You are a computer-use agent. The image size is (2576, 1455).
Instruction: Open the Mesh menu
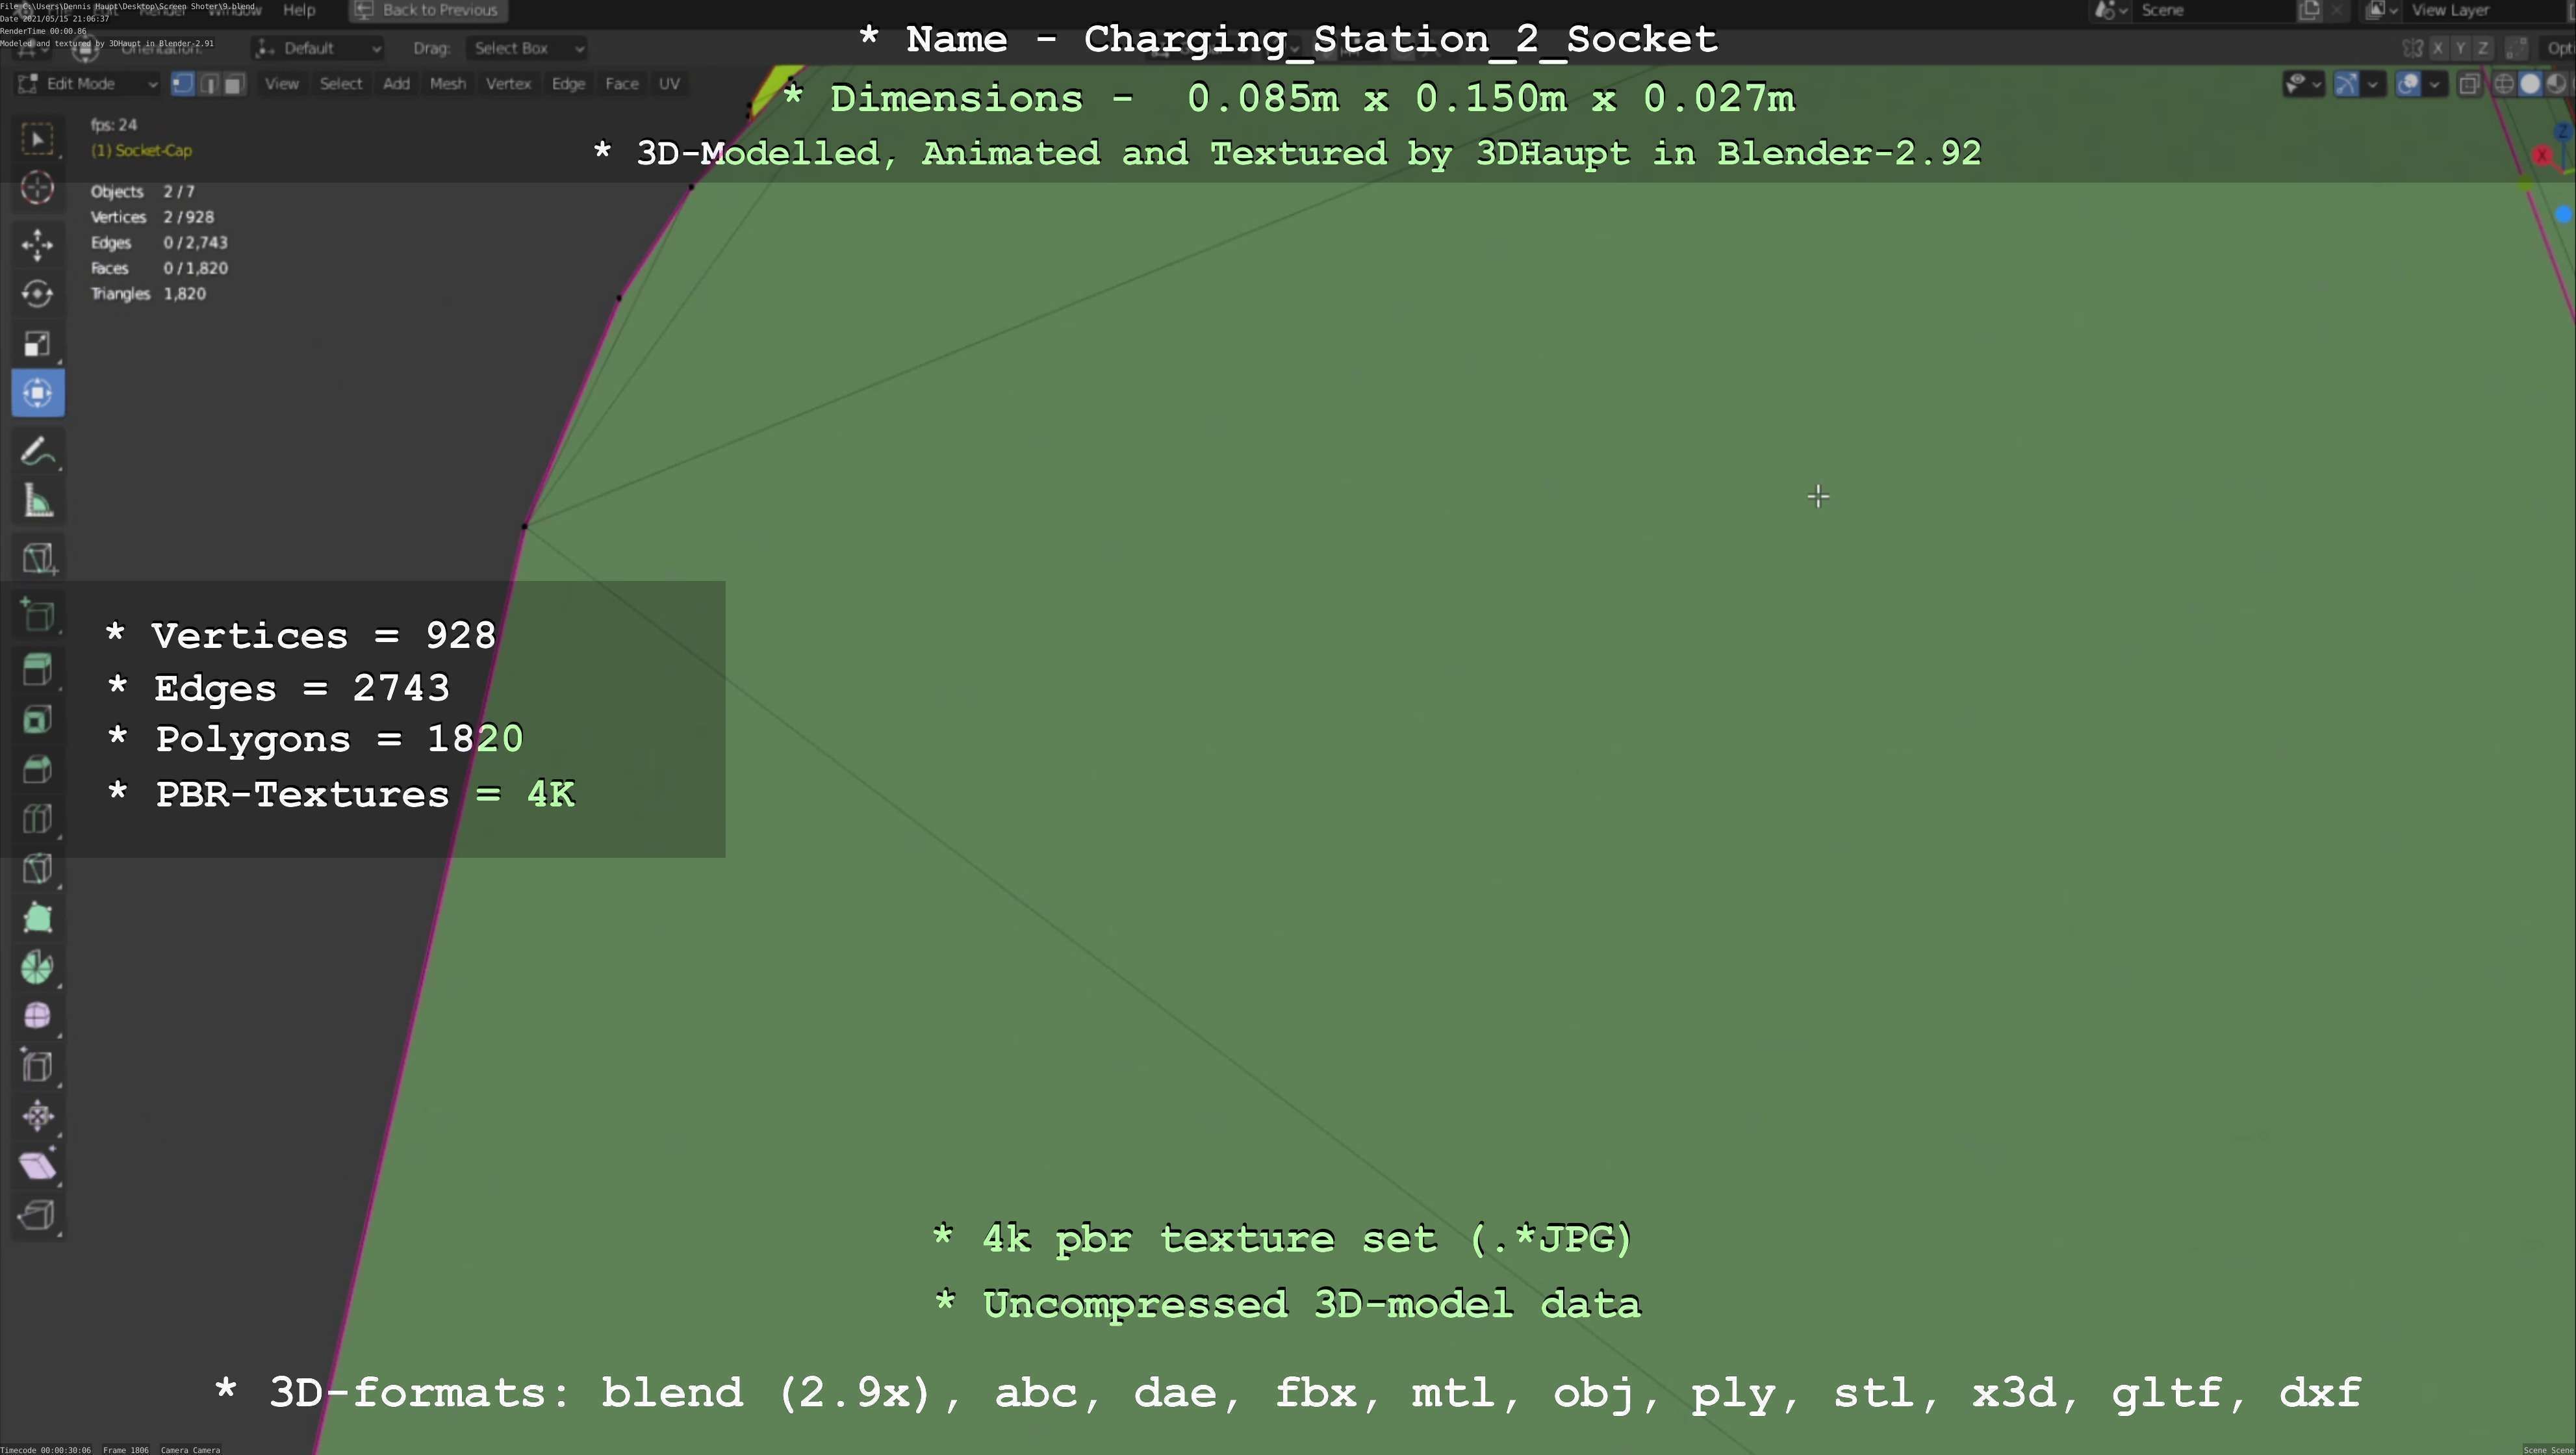(x=447, y=84)
